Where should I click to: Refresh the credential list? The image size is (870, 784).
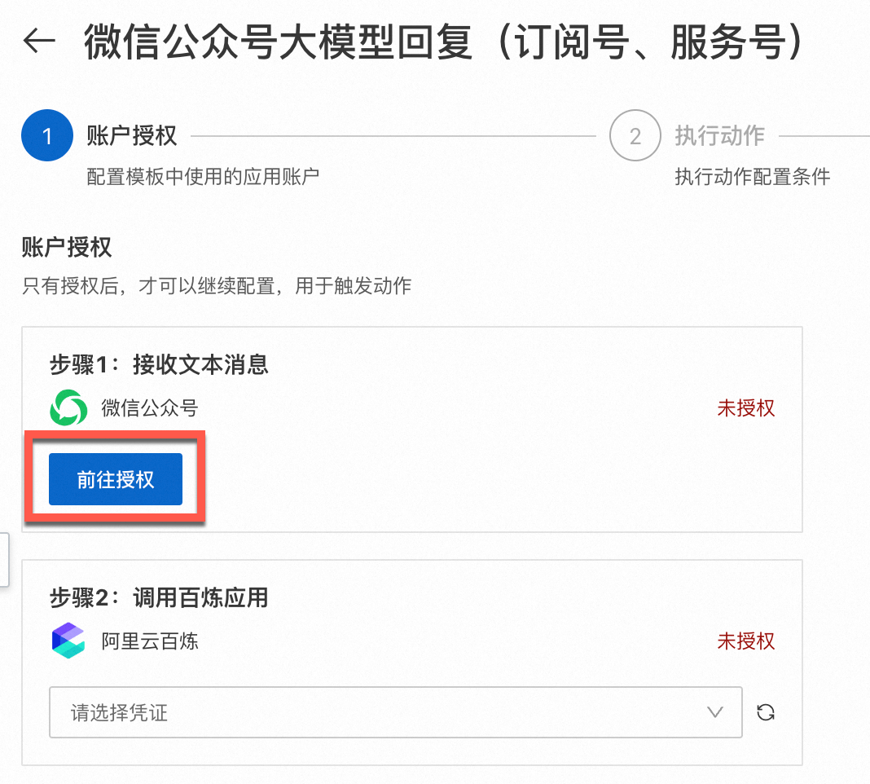tap(765, 712)
